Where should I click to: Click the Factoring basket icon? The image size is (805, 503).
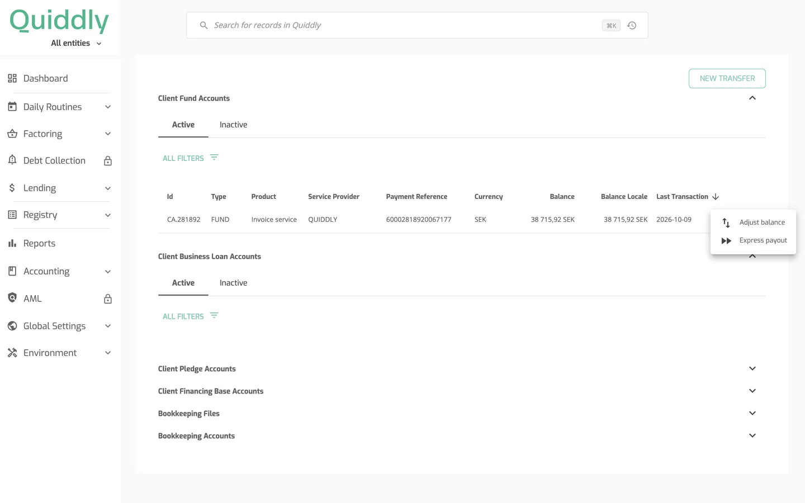[x=12, y=134]
